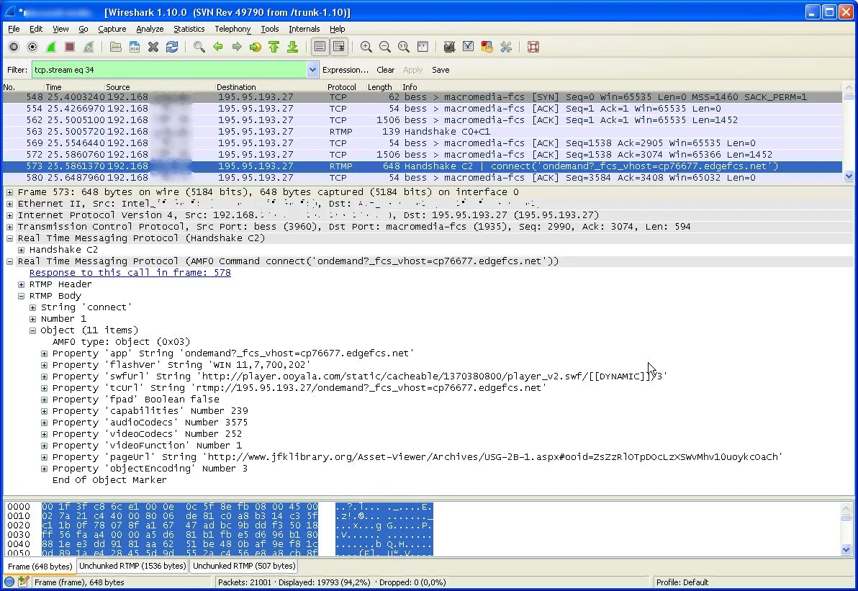Reset zoom to normal size 1:1

tap(403, 47)
